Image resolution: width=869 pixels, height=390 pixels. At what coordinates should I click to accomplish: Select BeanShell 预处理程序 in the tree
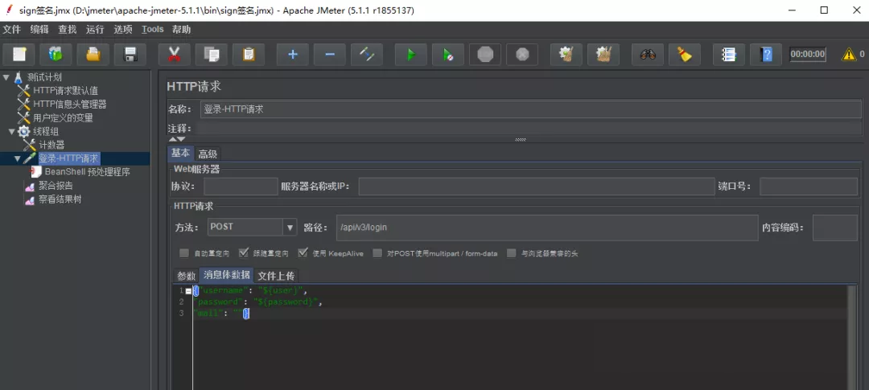coord(87,172)
